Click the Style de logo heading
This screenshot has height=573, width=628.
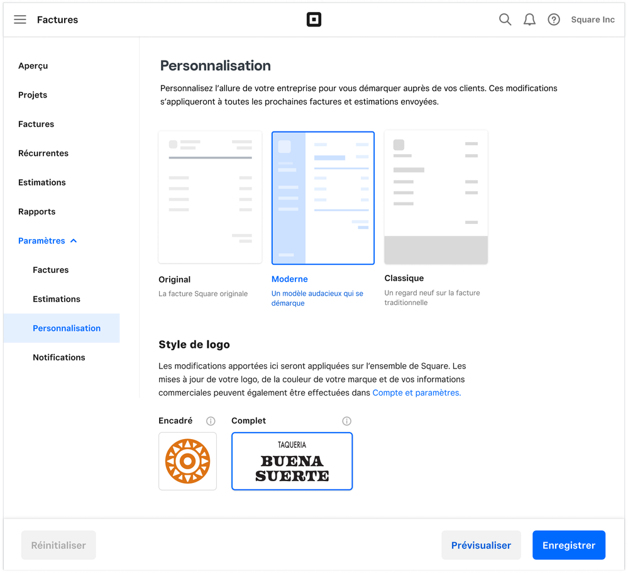click(x=194, y=345)
